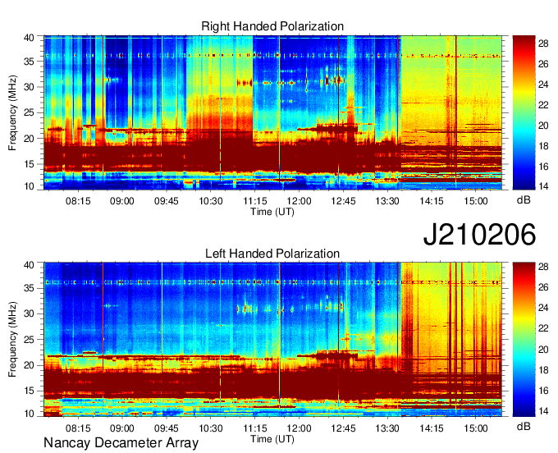558x453 pixels.
Task: Click the 20 MHz tick of Left Handed plot
Action: click(x=30, y=365)
